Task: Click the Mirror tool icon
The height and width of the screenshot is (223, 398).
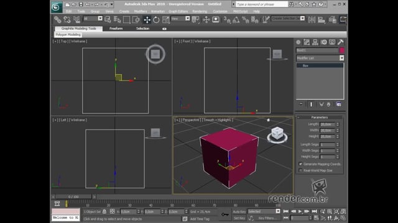Action: pyautogui.click(x=312, y=19)
